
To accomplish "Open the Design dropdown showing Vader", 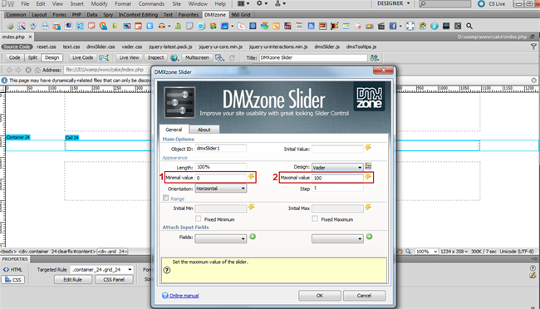I will click(337, 168).
